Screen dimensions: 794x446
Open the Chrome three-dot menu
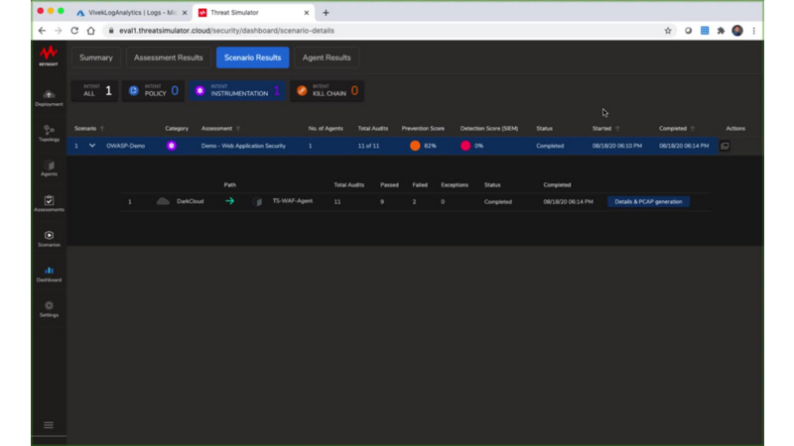[753, 31]
